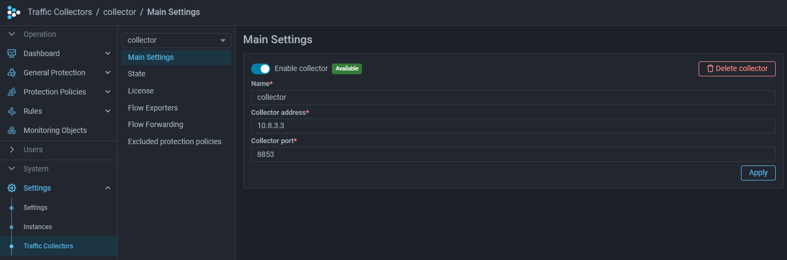Click the Dashboard monitor icon
The width and height of the screenshot is (787, 260).
[x=12, y=53]
